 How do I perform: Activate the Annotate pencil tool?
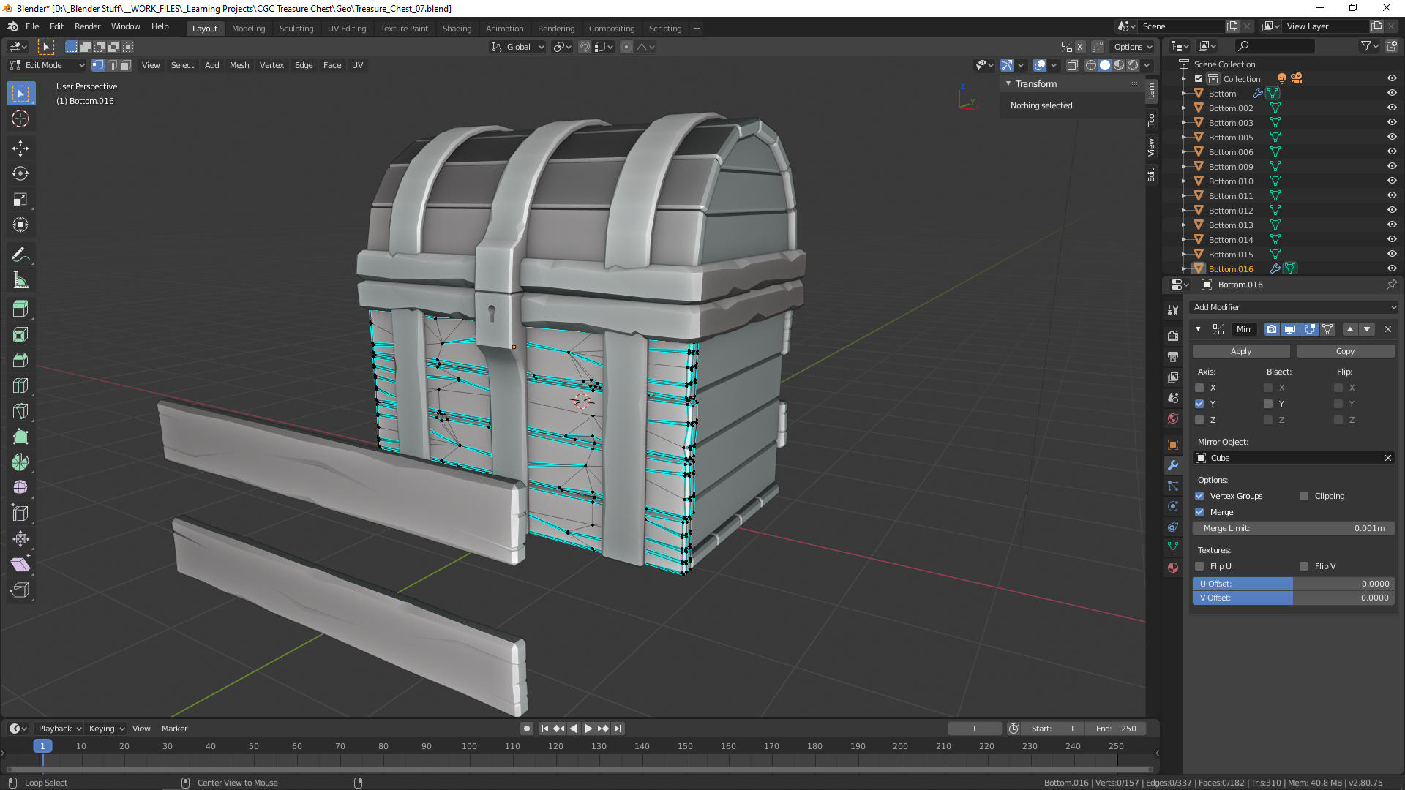click(20, 255)
